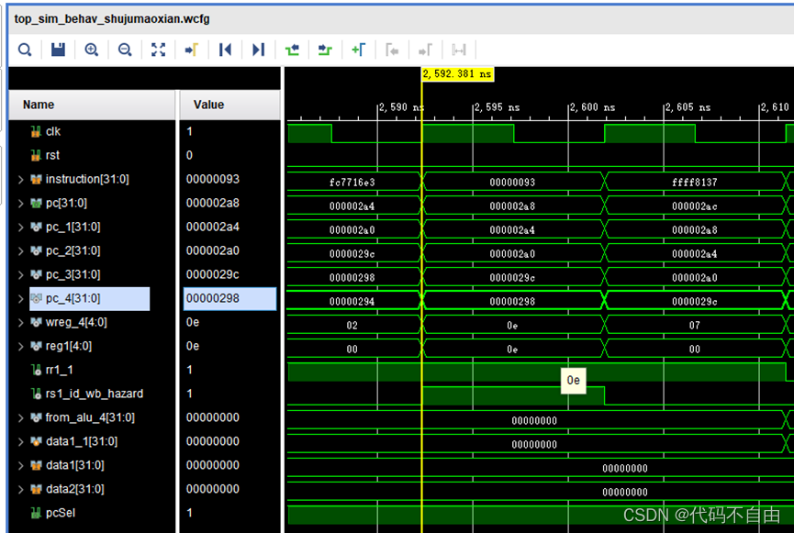Image resolution: width=794 pixels, height=533 pixels.
Task: Jump to the start time
Action: point(225,50)
